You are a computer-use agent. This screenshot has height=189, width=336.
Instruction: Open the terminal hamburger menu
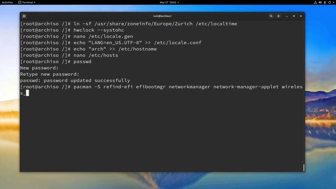click(278, 16)
